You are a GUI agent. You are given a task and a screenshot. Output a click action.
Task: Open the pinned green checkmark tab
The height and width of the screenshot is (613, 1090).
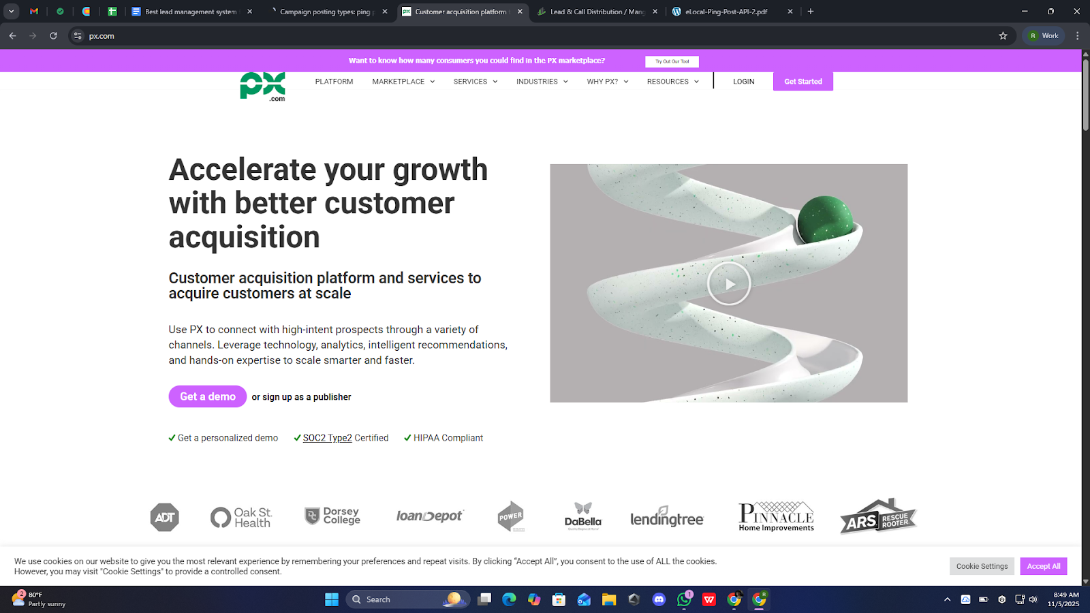(x=60, y=12)
